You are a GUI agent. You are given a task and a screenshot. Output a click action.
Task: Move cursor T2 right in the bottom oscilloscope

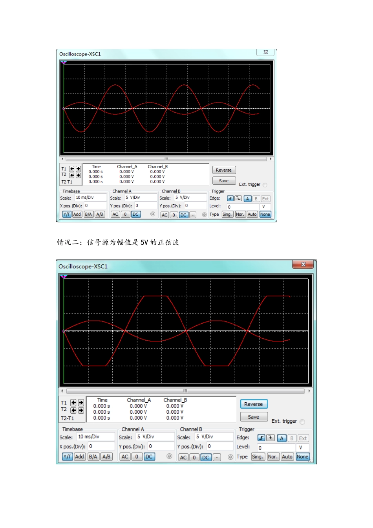point(81,411)
